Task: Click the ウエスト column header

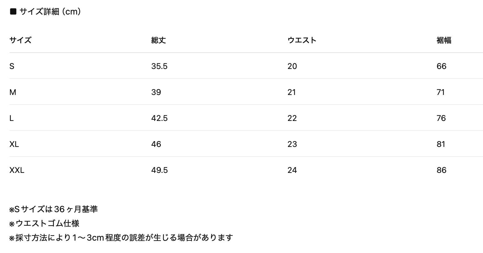Action: click(x=302, y=40)
